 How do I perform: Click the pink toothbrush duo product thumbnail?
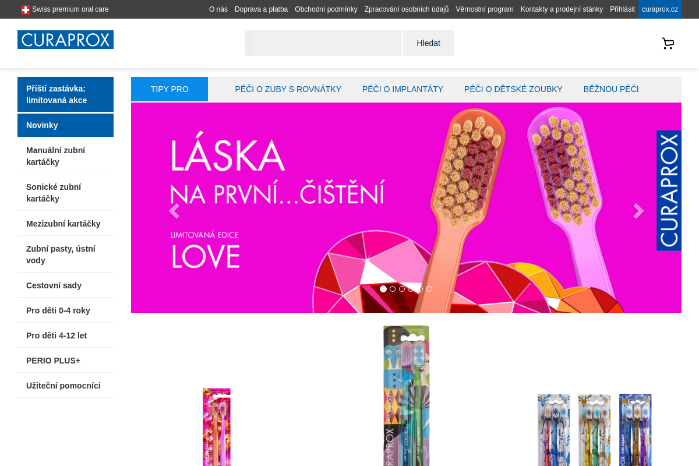(217, 427)
